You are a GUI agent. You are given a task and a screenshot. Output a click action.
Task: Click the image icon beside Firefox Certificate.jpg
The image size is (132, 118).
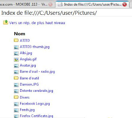coord(16,116)
